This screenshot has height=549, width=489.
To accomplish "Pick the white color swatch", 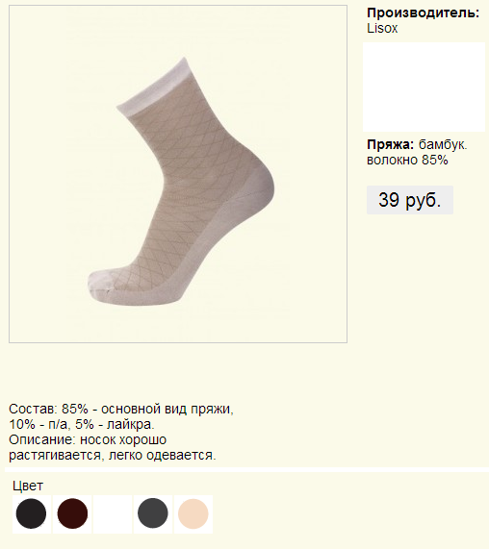I will [x=113, y=513].
